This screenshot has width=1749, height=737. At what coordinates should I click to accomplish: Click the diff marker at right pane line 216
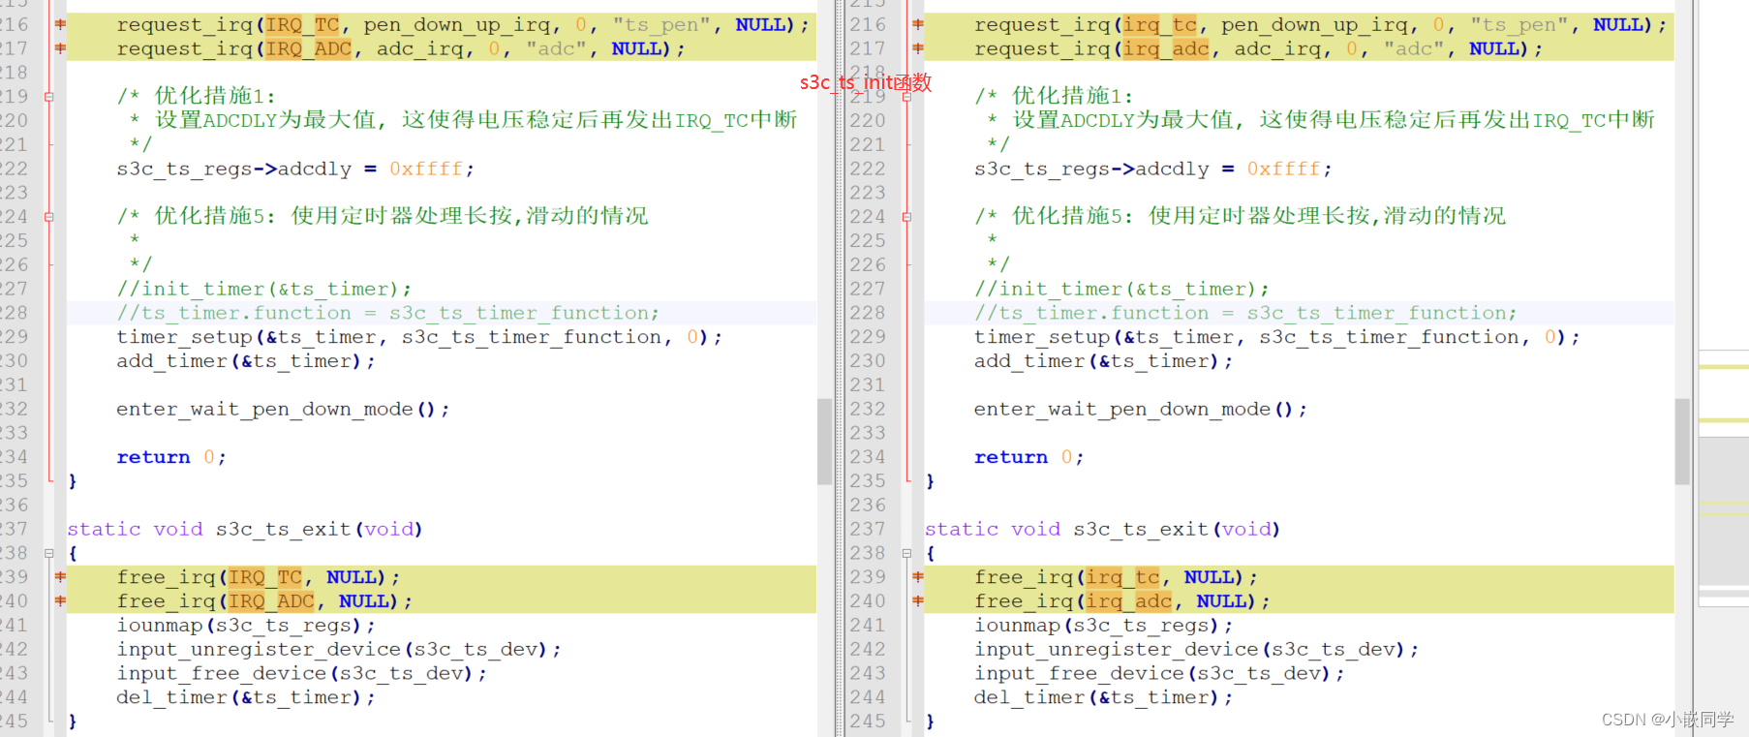pyautogui.click(x=918, y=24)
